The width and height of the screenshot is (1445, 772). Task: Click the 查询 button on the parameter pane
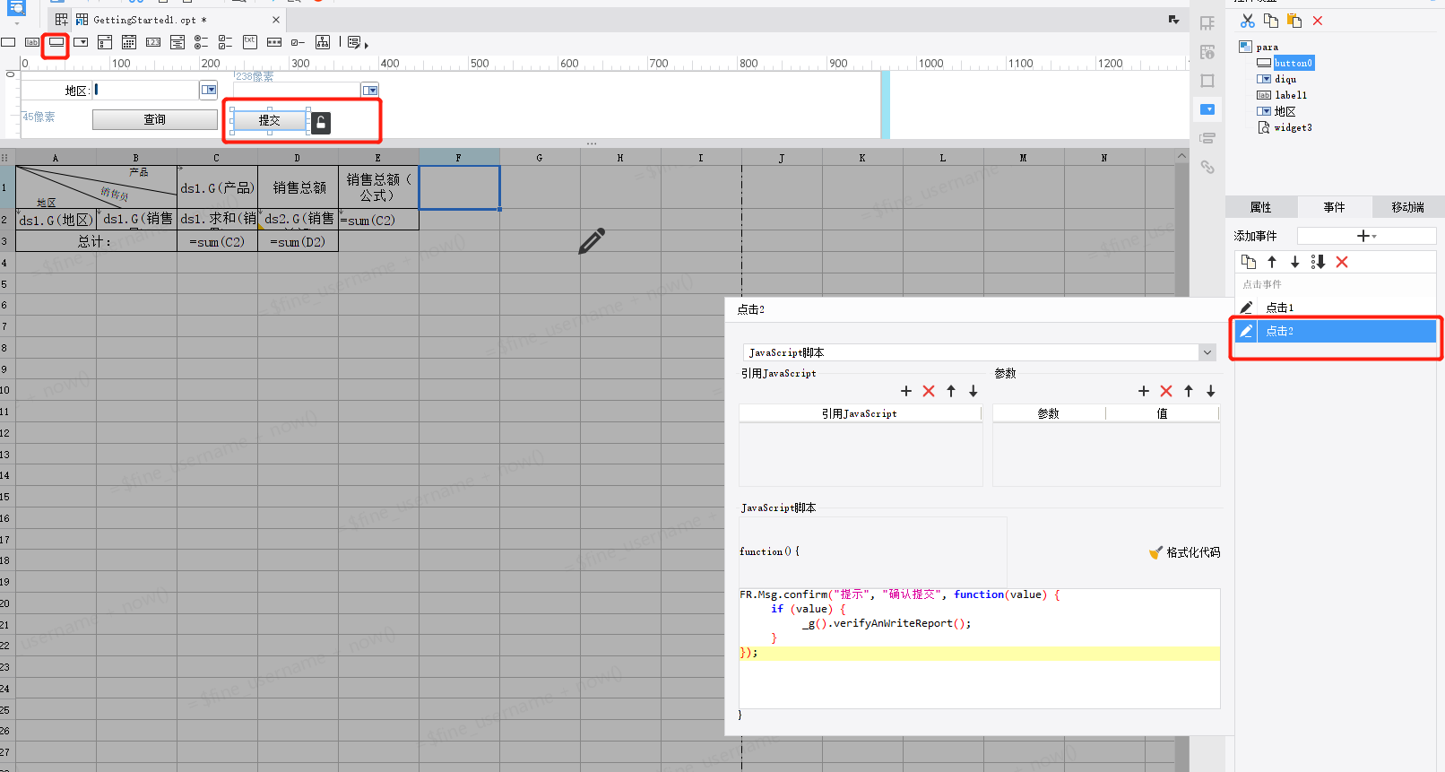pyautogui.click(x=154, y=119)
